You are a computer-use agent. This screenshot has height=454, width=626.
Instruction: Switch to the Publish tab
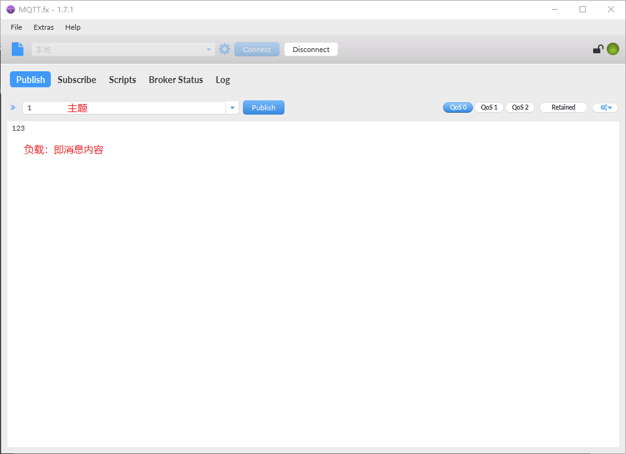(x=30, y=79)
